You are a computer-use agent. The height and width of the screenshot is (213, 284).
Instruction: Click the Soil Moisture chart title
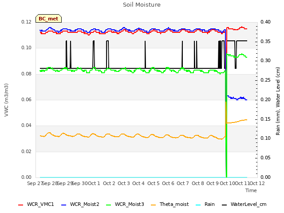[x=142, y=5]
